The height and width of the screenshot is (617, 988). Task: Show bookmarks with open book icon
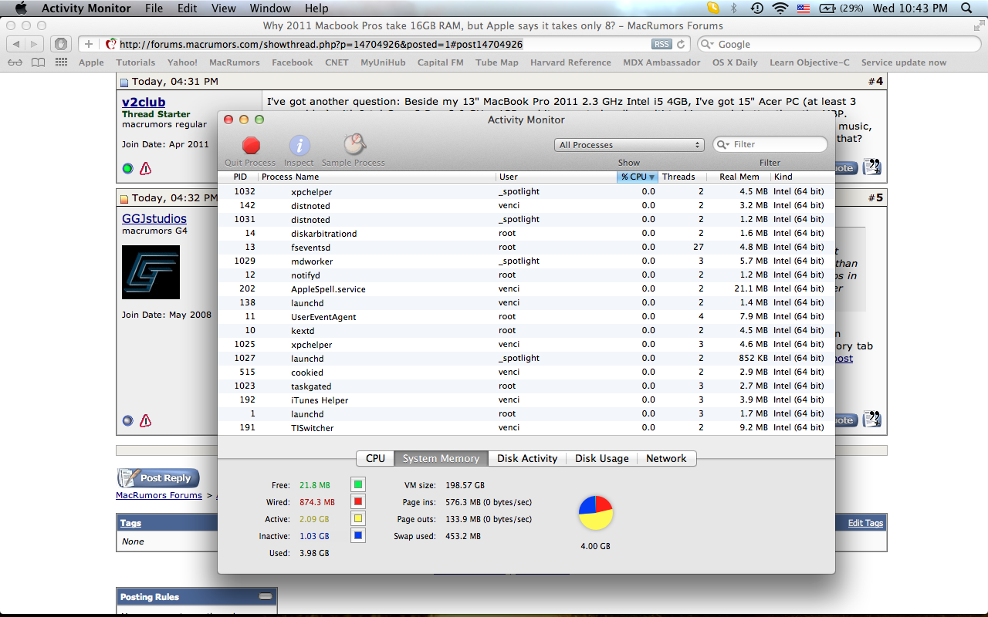(38, 62)
